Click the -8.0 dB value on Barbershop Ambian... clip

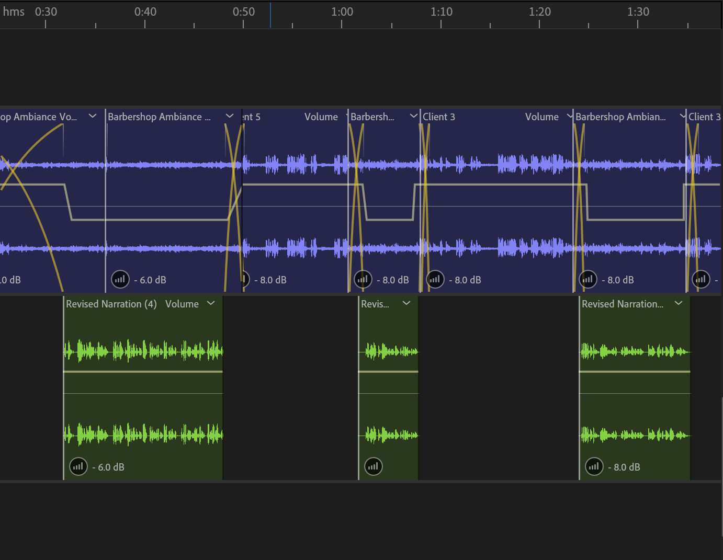point(618,280)
